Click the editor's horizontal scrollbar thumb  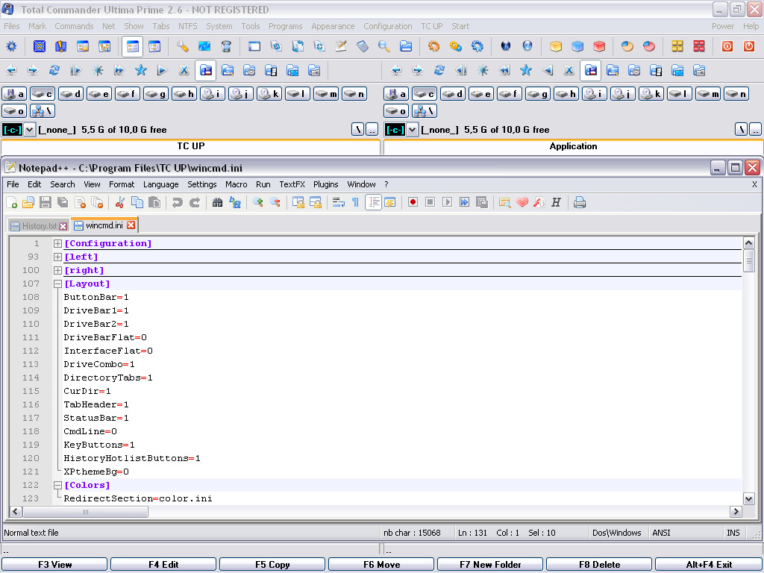(85, 512)
